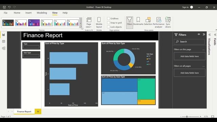Click the zoom out minus button
Screen dimensions: 217x122
tap(181, 117)
